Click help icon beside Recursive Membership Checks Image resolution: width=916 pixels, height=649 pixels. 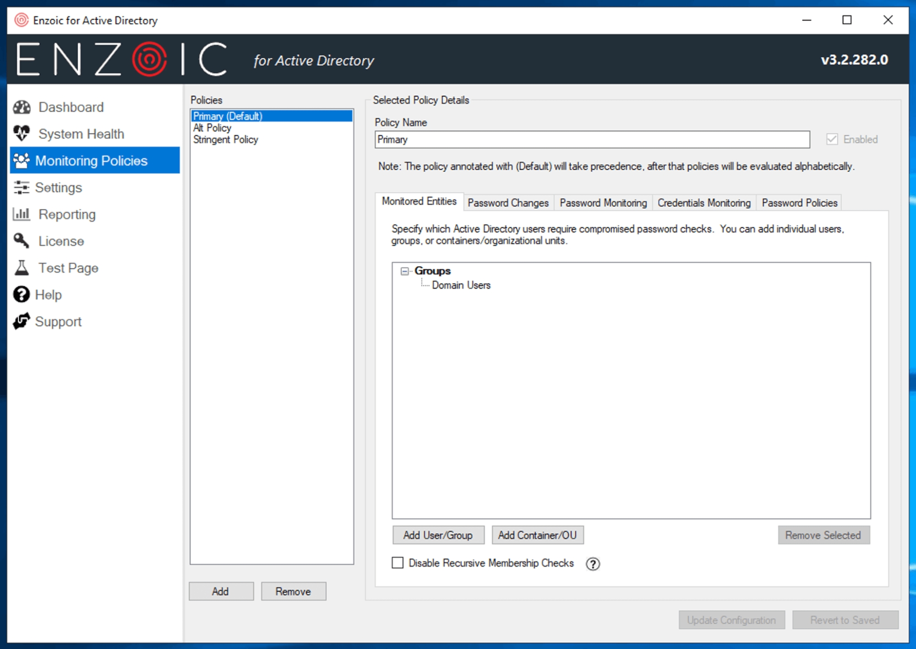tap(593, 564)
